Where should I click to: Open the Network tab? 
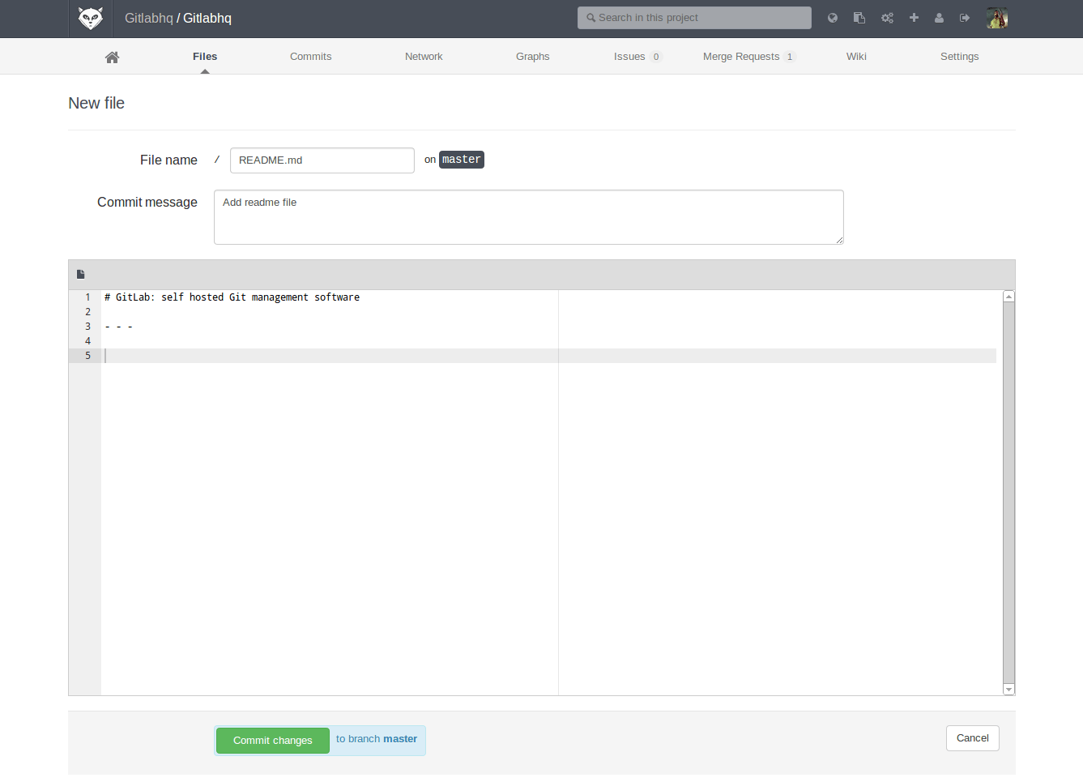pyautogui.click(x=424, y=57)
